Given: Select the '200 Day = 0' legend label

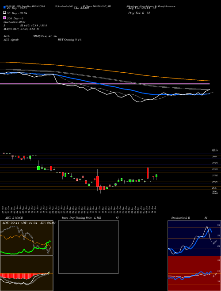Looking at the screenshot, I should pyautogui.click(x=15, y=19).
